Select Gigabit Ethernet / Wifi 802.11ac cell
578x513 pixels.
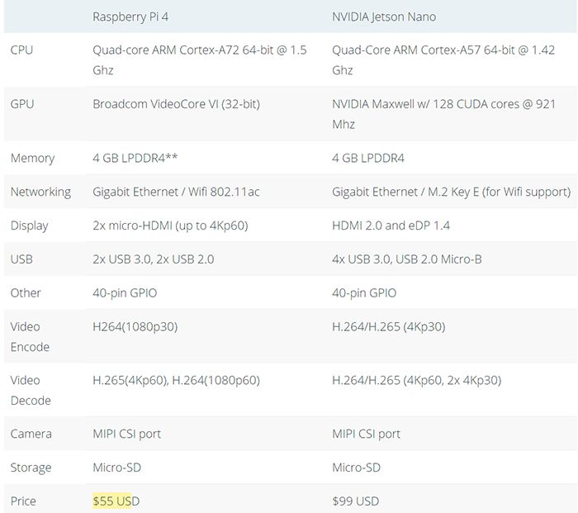pyautogui.click(x=176, y=192)
